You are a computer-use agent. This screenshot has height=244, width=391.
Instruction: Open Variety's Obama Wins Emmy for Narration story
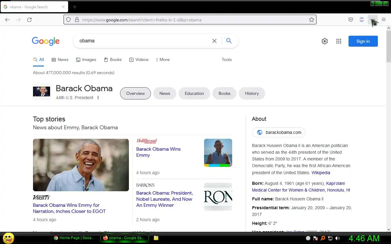pos(69,208)
